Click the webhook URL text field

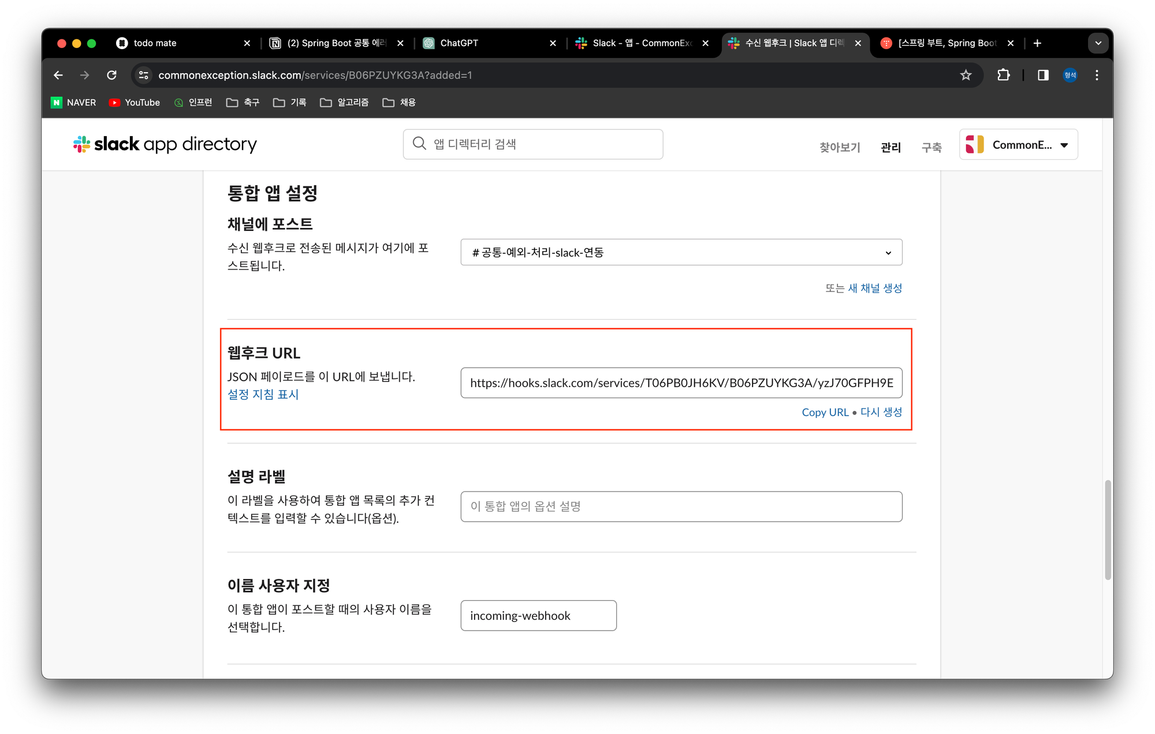point(681,383)
